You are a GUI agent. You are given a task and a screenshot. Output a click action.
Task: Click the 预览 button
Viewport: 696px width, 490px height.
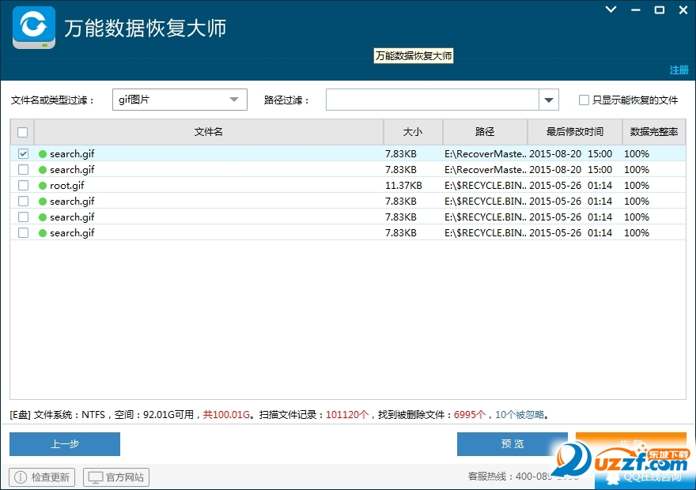coord(512,444)
